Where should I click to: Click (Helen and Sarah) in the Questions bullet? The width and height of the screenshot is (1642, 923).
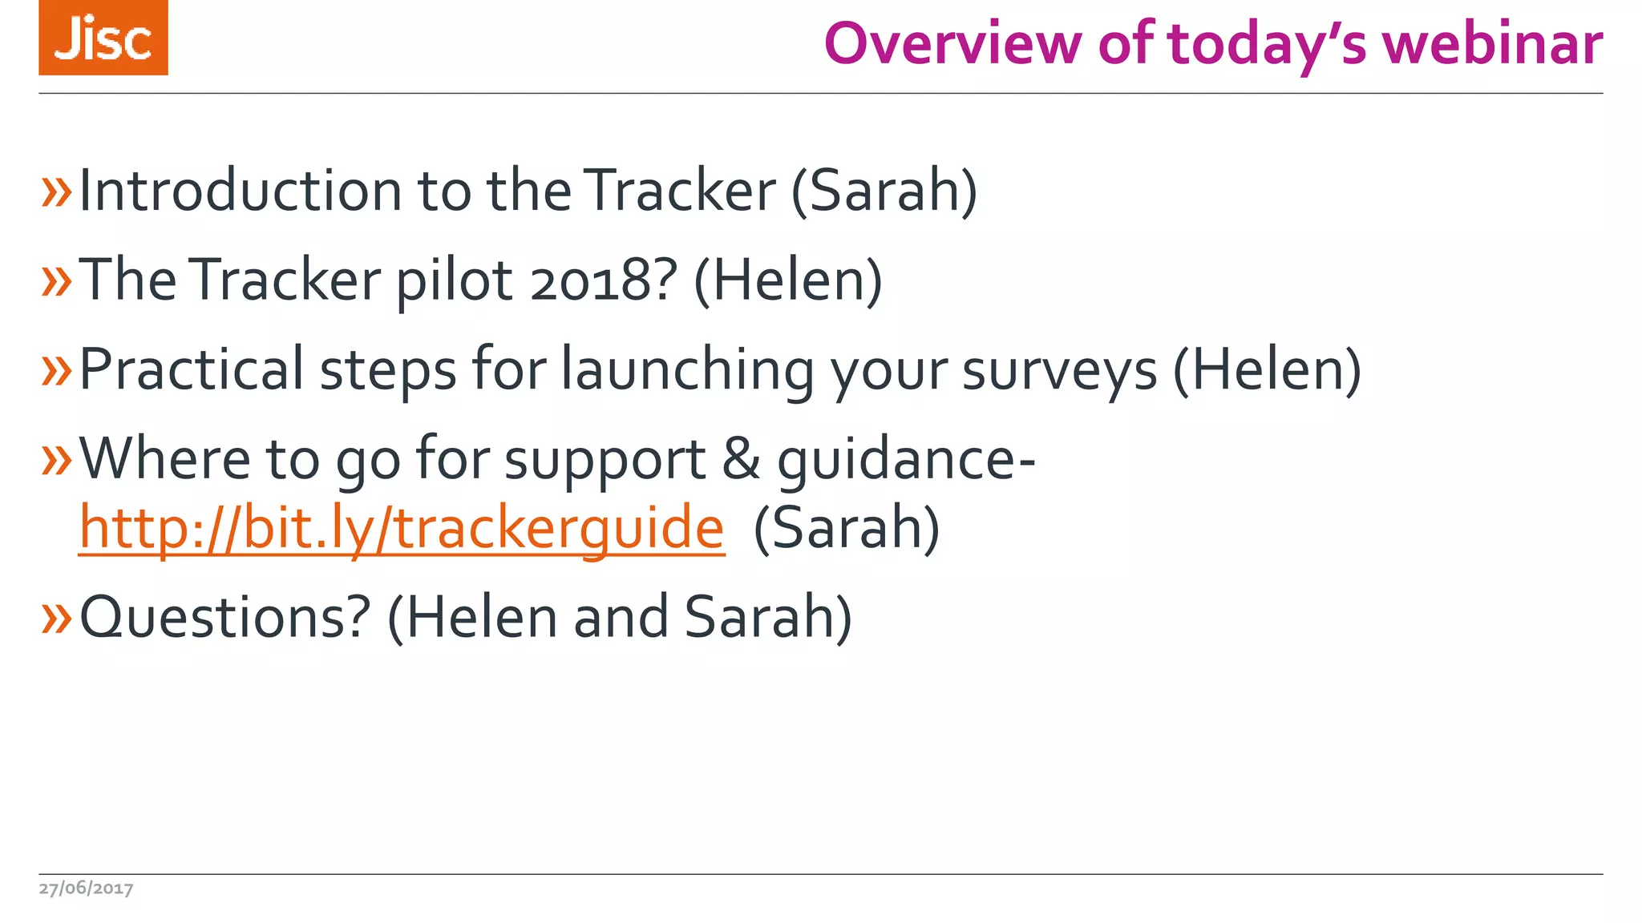coord(619,617)
